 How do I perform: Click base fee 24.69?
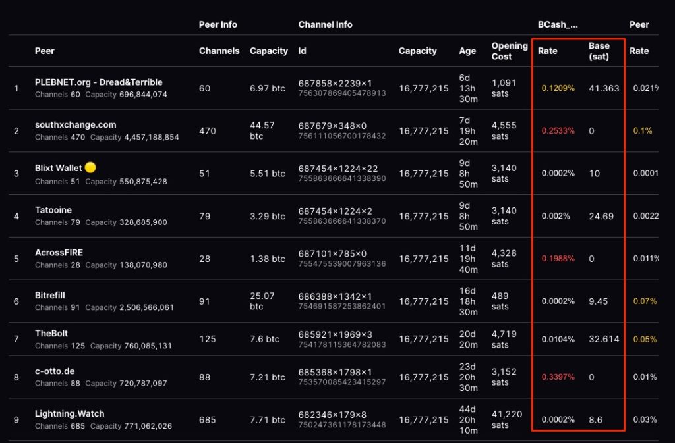click(x=601, y=216)
